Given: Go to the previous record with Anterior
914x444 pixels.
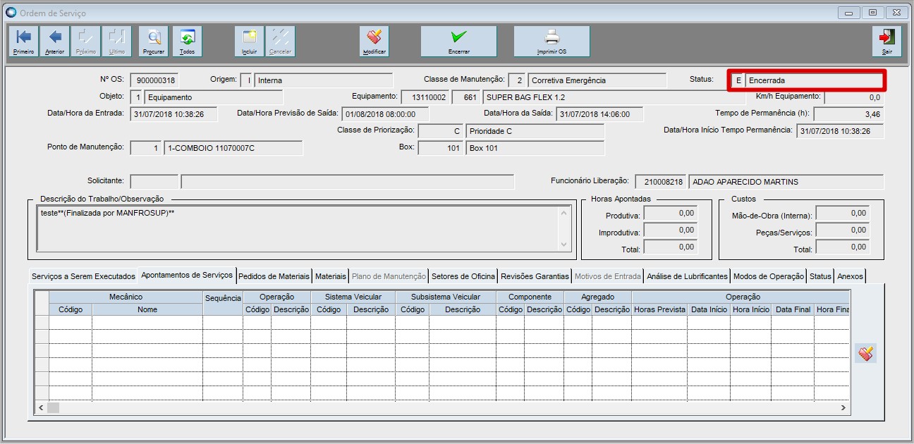Looking at the screenshot, I should click(x=54, y=42).
